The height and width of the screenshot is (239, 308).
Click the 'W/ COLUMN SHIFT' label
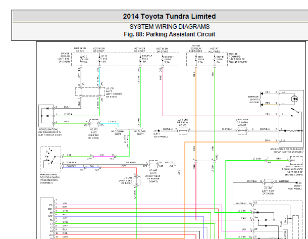pyautogui.click(x=118, y=133)
